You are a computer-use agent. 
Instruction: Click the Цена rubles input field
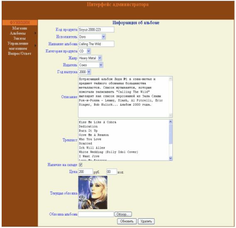(x=86, y=172)
